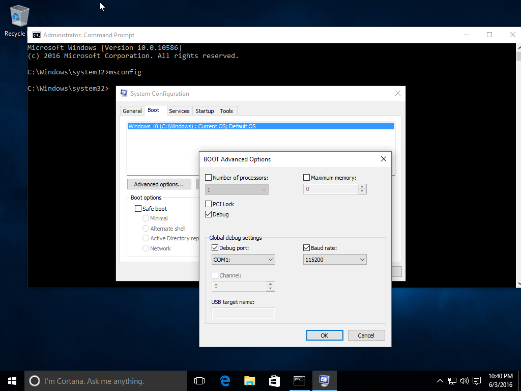This screenshot has width=521, height=391.
Task: Open the Windows Start button
Action: 12,381
